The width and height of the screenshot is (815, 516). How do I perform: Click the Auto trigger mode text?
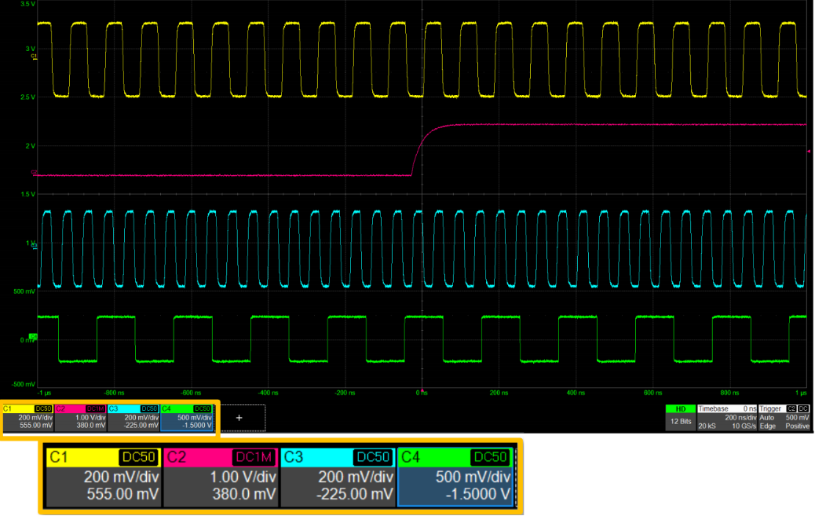766,418
